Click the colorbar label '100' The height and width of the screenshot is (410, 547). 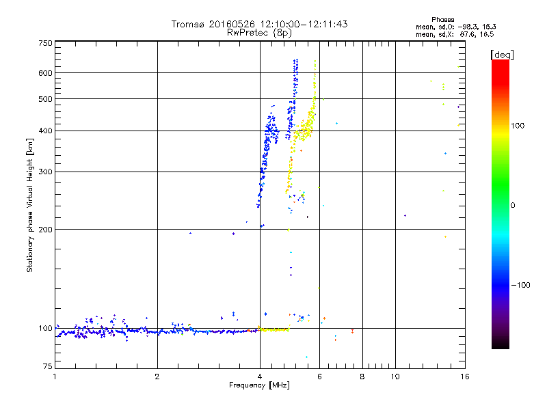pyautogui.click(x=518, y=126)
